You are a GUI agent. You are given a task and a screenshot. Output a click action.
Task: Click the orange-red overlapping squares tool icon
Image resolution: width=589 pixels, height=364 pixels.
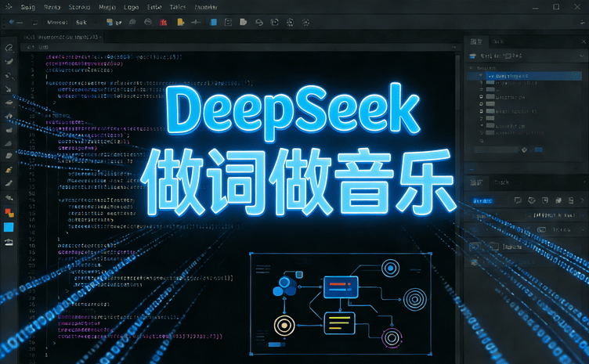click(x=9, y=213)
